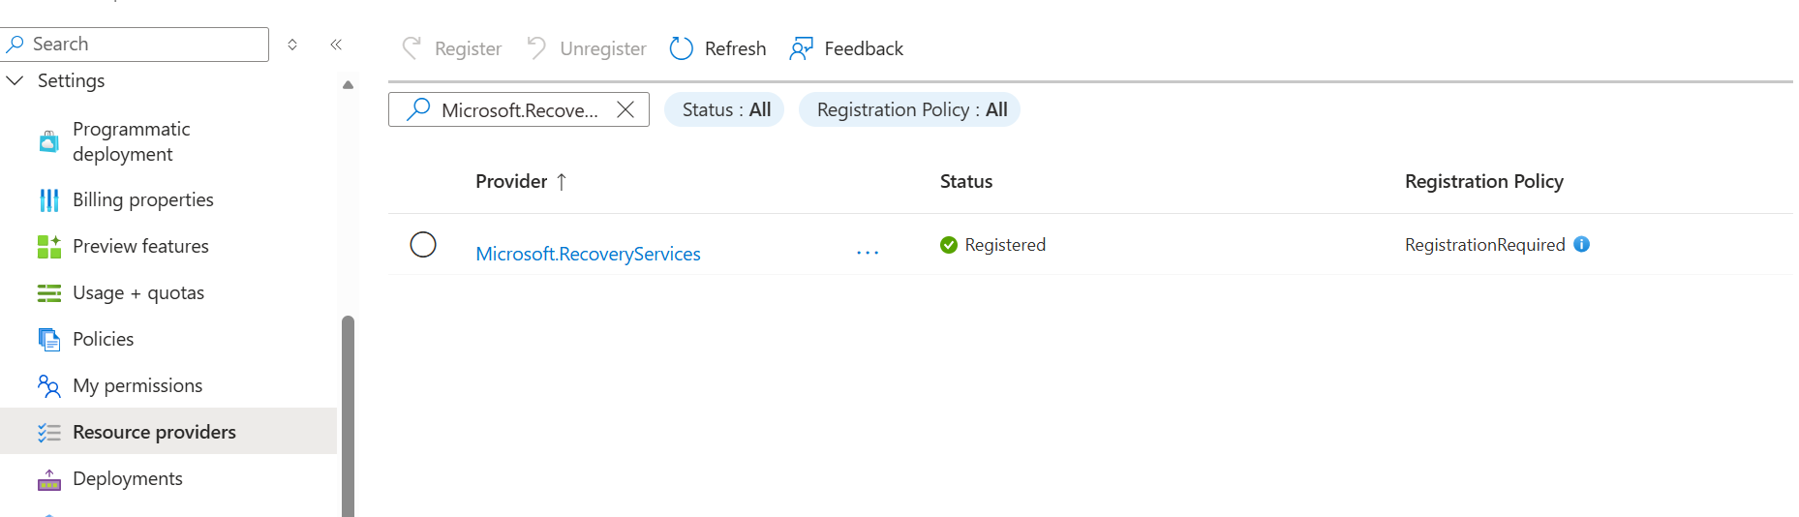Click the Feedback button label

[x=864, y=48]
